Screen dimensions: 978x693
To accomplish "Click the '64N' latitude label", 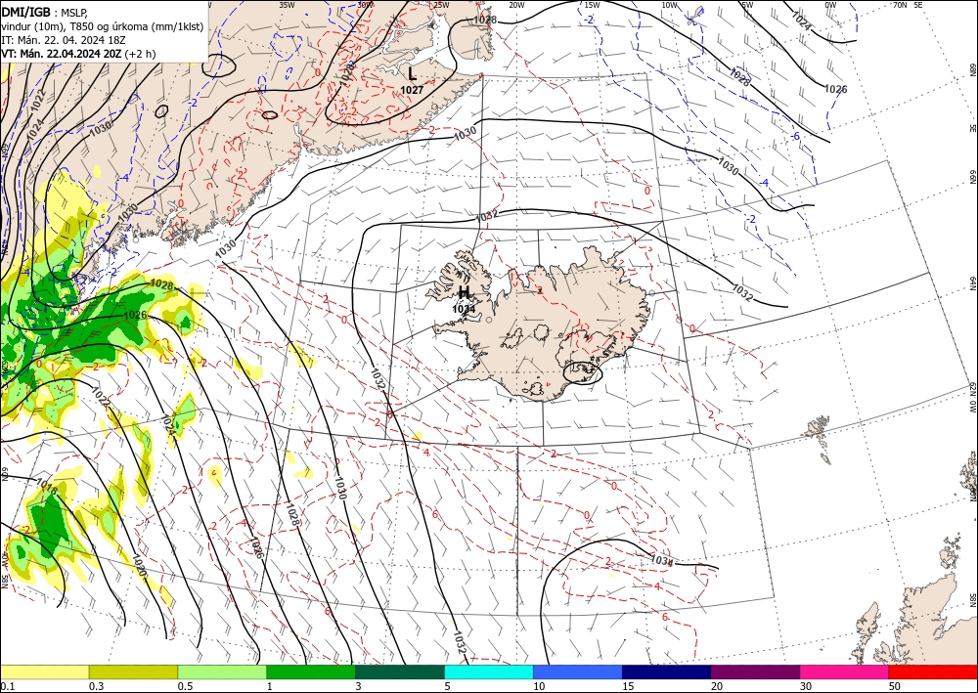I will (x=973, y=283).
